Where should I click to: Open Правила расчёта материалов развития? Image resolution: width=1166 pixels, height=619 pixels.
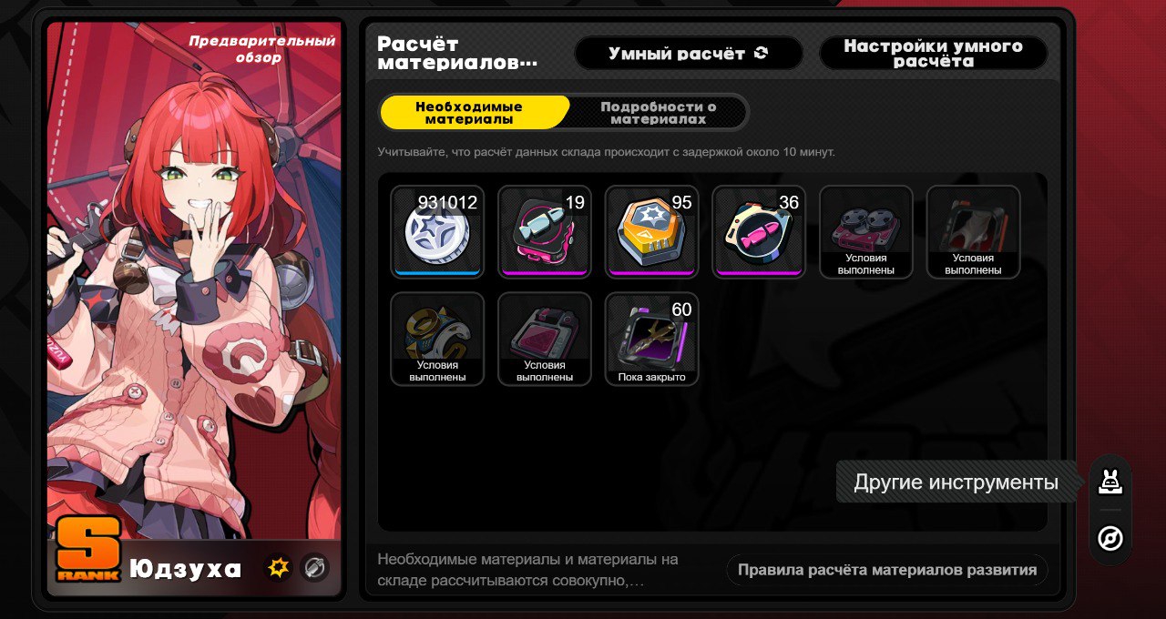[x=887, y=570]
